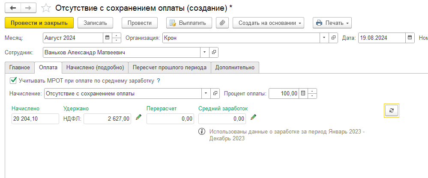428x178 pixels.
Task: Open Сотрудник record form icon
Action: pyautogui.click(x=214, y=52)
